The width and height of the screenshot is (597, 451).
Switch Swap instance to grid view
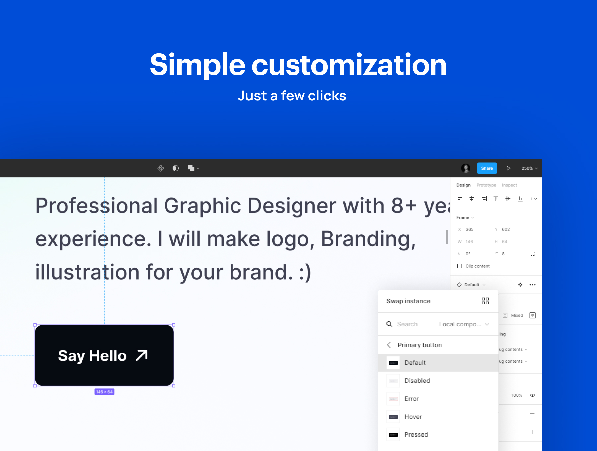tap(485, 301)
